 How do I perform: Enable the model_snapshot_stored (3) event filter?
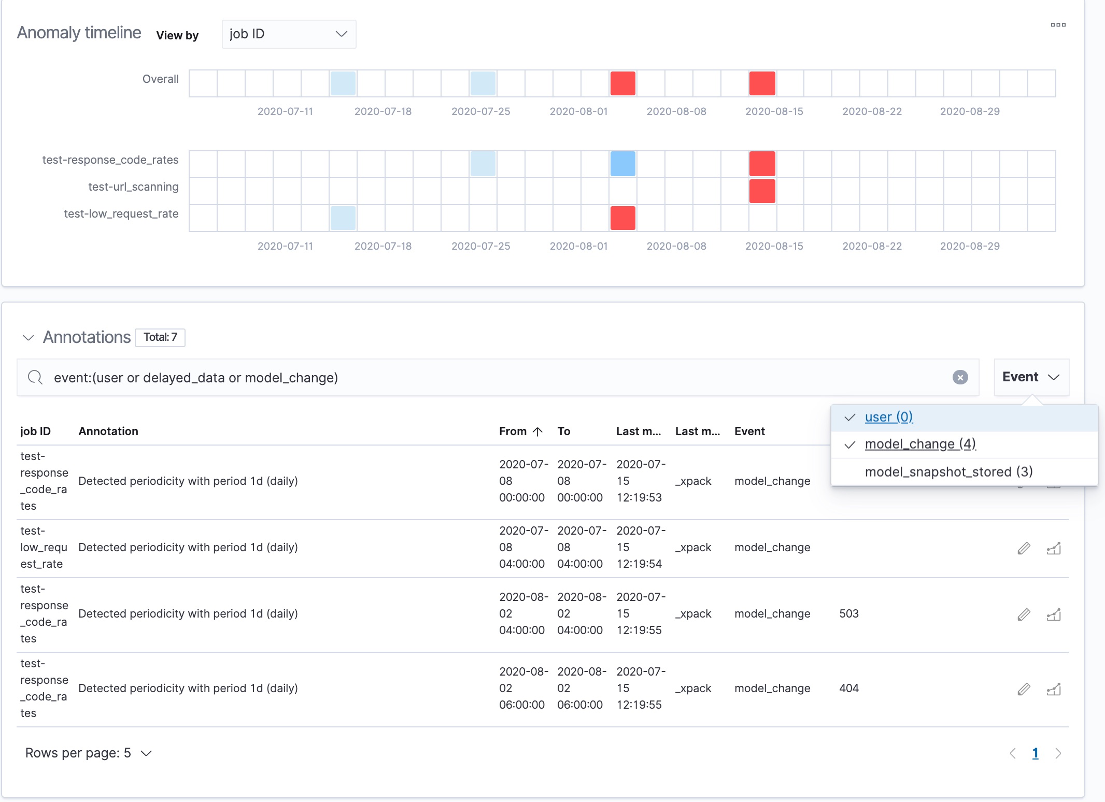[x=948, y=472]
